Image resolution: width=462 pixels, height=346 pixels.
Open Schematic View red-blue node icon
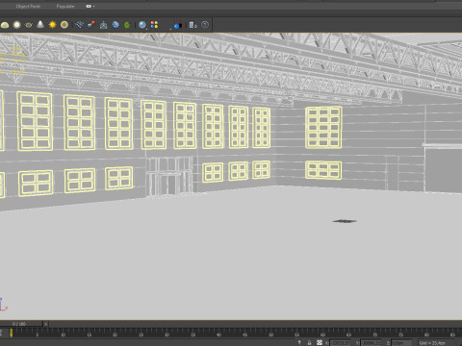click(91, 25)
